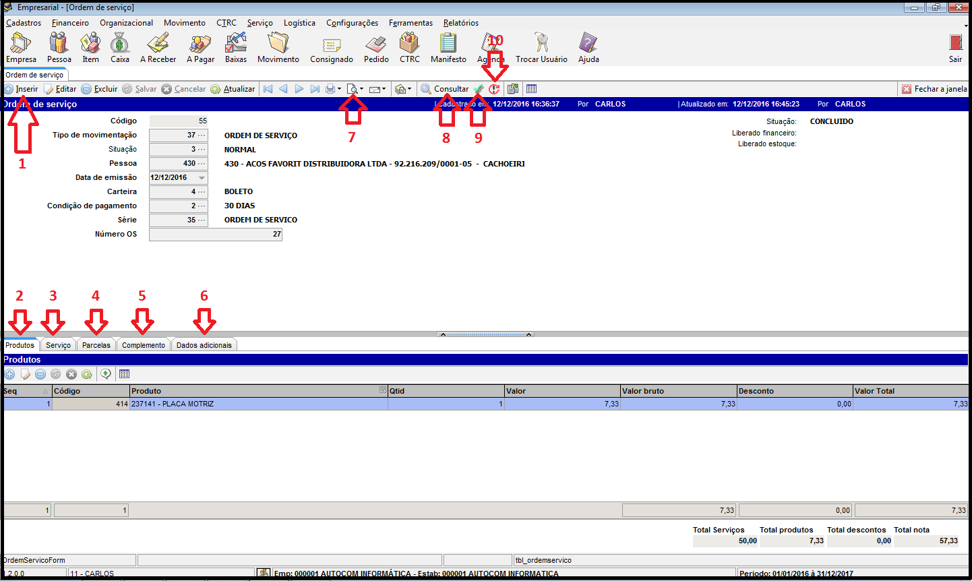The width and height of the screenshot is (972, 581).
Task: Open CTRC from the main toolbar
Action: coord(409,47)
